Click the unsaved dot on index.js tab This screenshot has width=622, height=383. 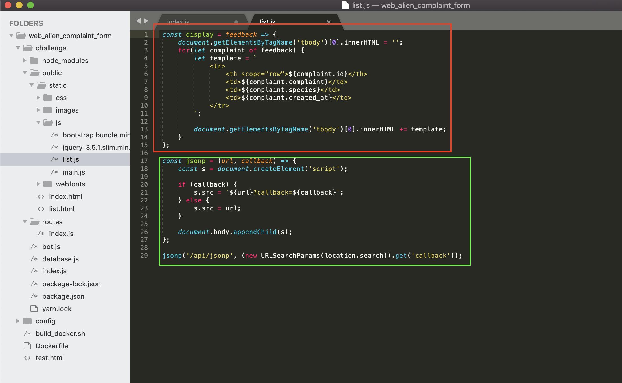[236, 22]
